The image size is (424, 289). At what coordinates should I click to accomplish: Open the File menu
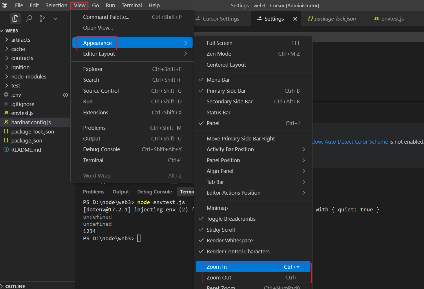click(19, 5)
